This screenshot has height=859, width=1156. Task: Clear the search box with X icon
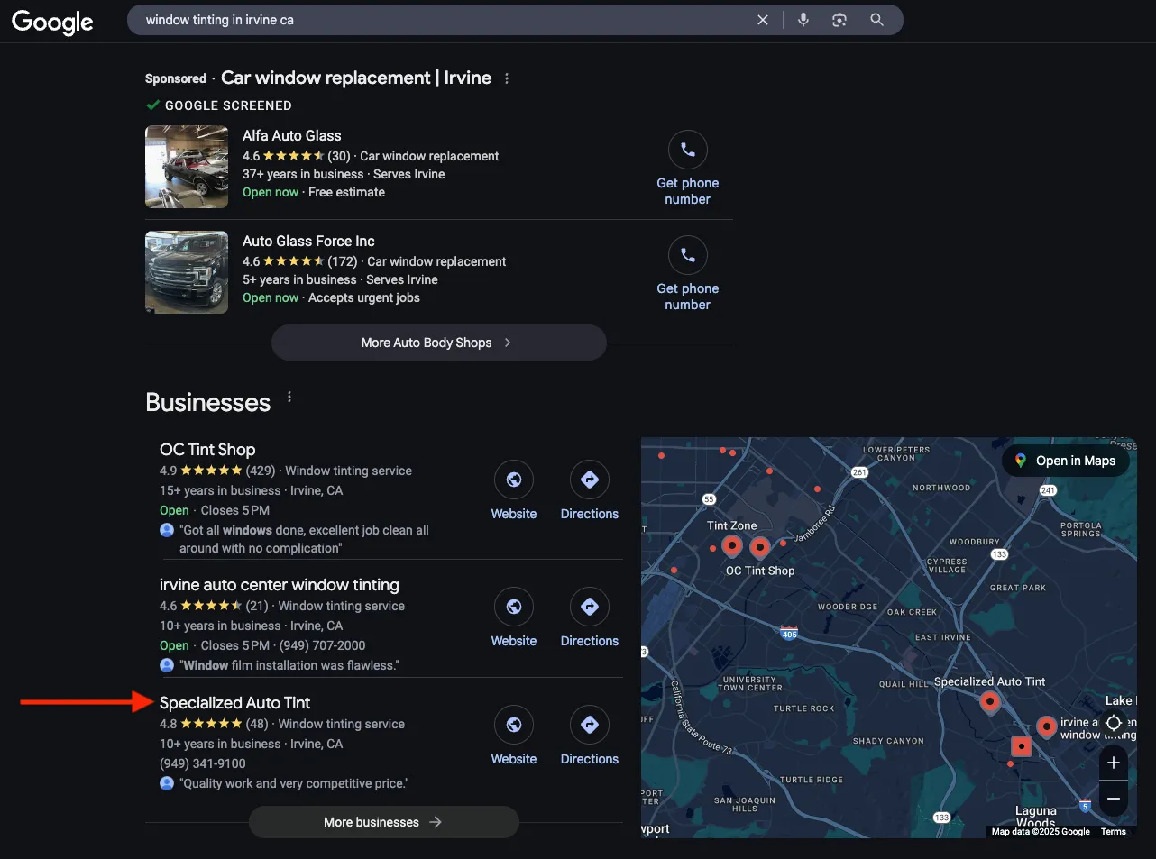(763, 20)
